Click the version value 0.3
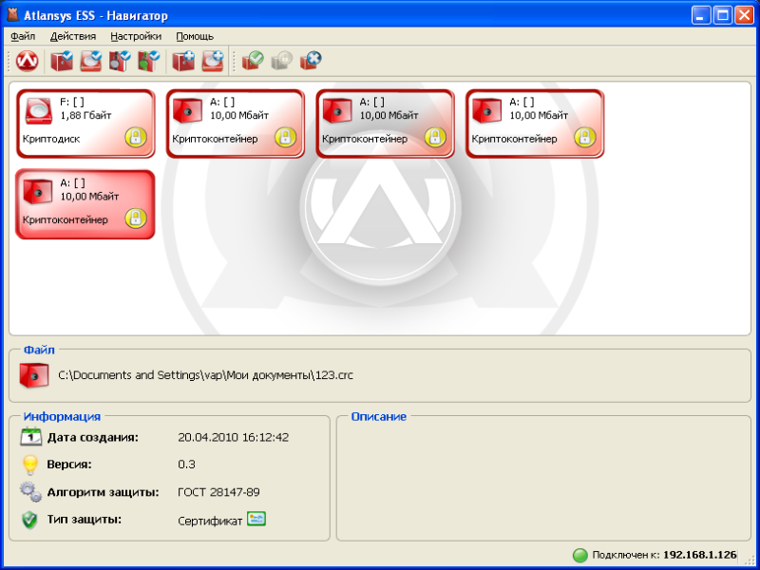 pos(186,465)
